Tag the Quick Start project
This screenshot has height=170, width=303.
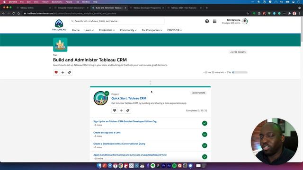click(128, 110)
